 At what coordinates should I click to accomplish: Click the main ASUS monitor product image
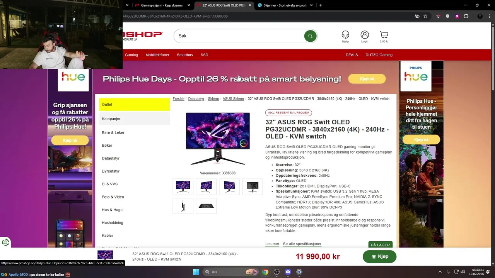click(218, 138)
